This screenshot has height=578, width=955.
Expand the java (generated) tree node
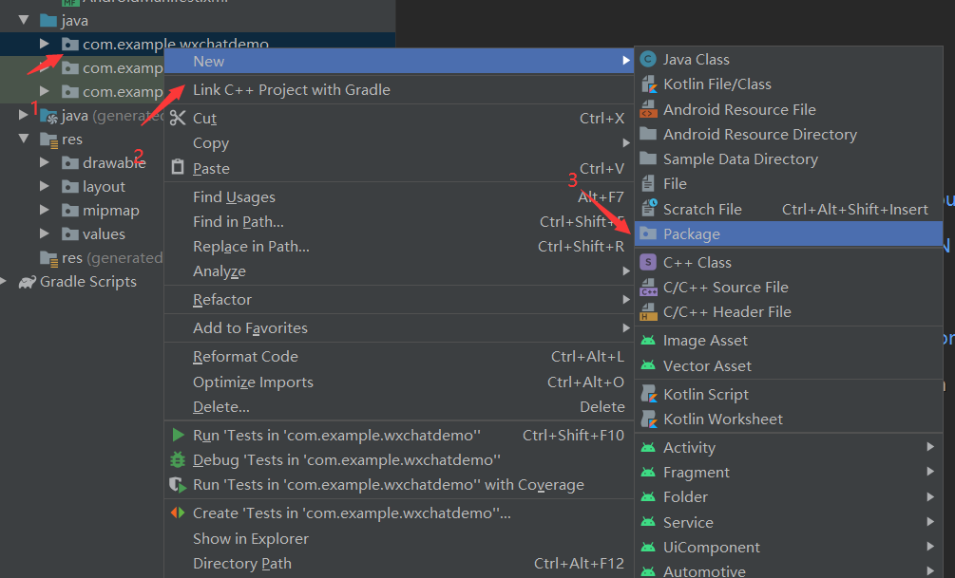23,115
